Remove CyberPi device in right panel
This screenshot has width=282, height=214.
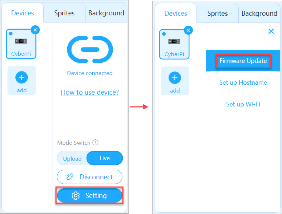tap(188, 30)
